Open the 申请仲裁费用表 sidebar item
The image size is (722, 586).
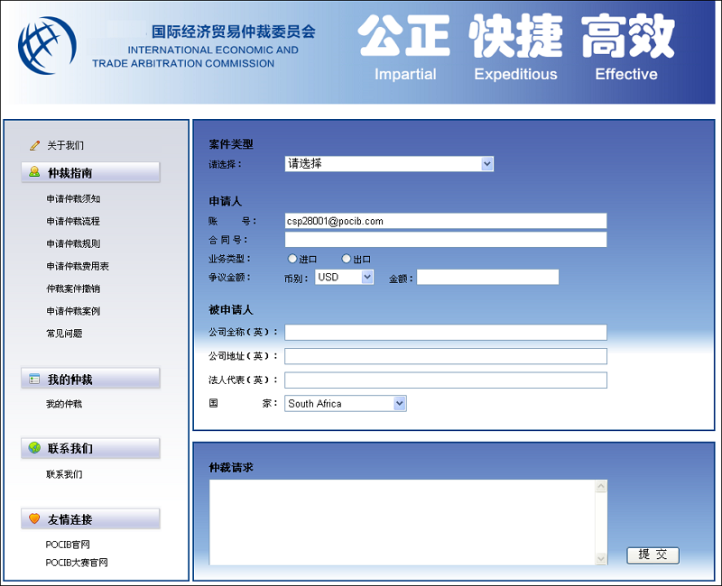[x=78, y=267]
